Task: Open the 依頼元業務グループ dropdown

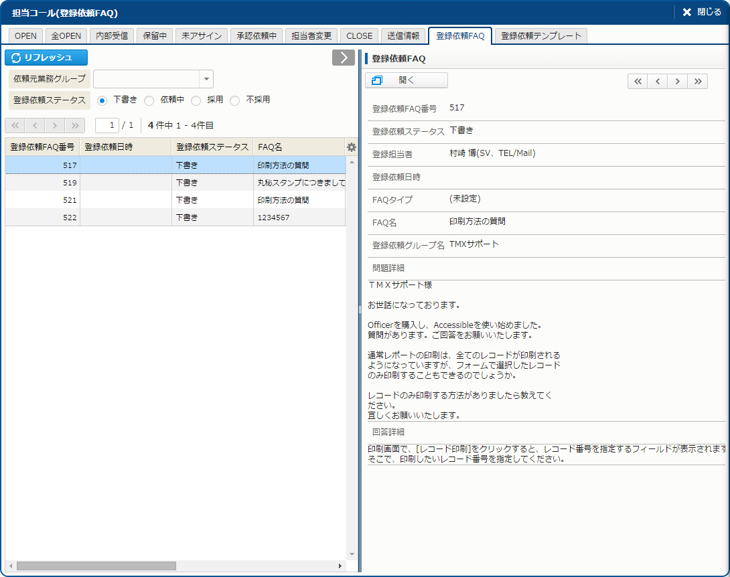Action: tap(206, 79)
